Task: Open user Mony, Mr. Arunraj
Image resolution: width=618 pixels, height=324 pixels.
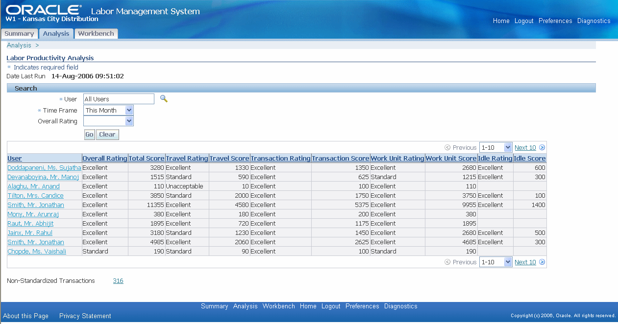Action: coord(33,214)
